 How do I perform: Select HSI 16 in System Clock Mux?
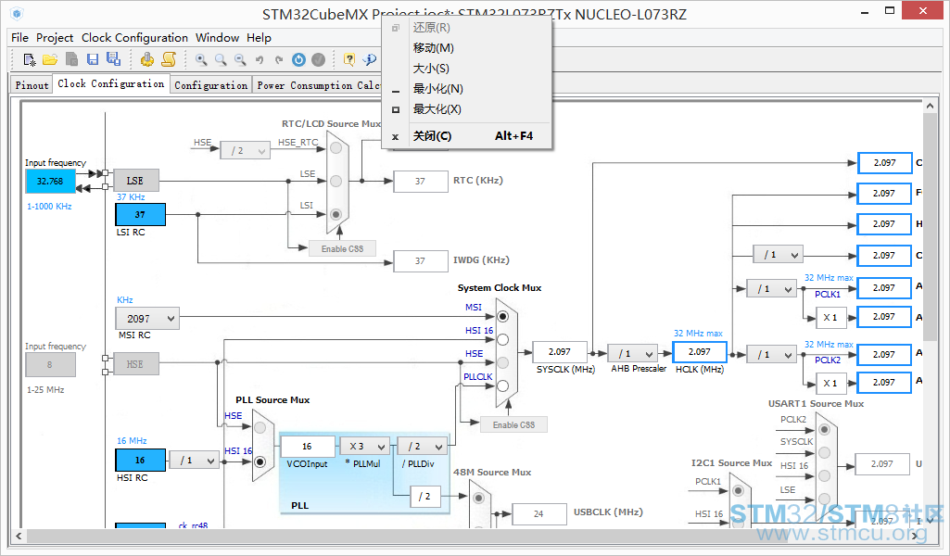[x=502, y=340]
